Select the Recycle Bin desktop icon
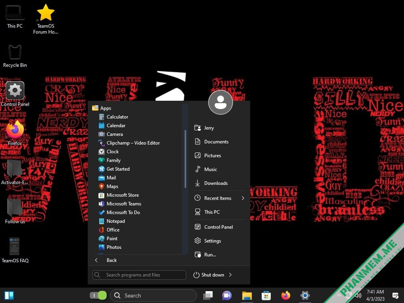The height and width of the screenshot is (303, 404). [x=15, y=56]
